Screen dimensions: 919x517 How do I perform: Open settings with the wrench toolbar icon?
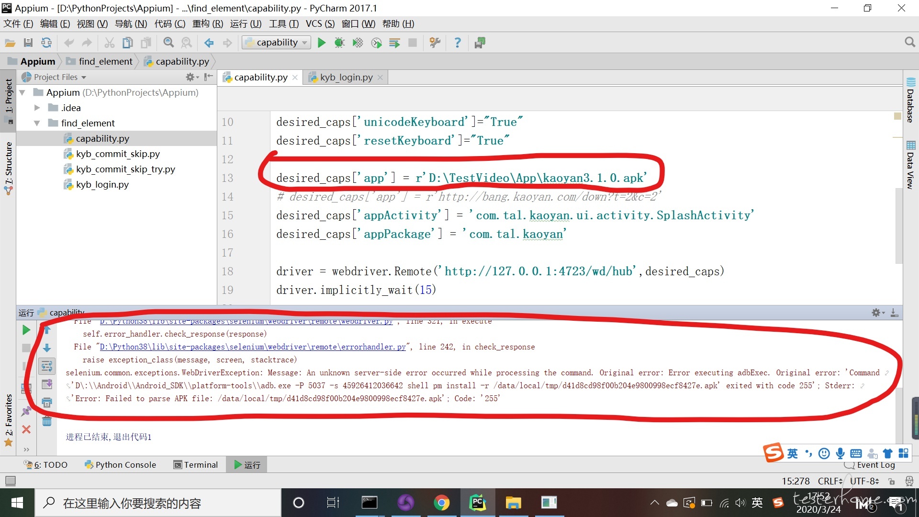pos(435,43)
